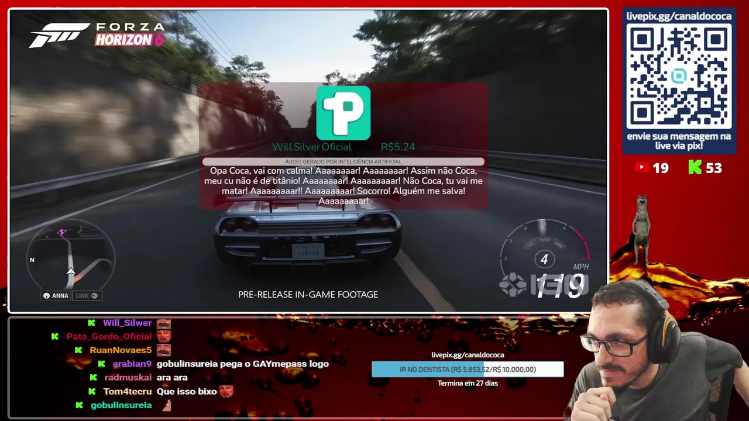
Task: Click the emote after Will_Silwer's name
Action: (164, 323)
